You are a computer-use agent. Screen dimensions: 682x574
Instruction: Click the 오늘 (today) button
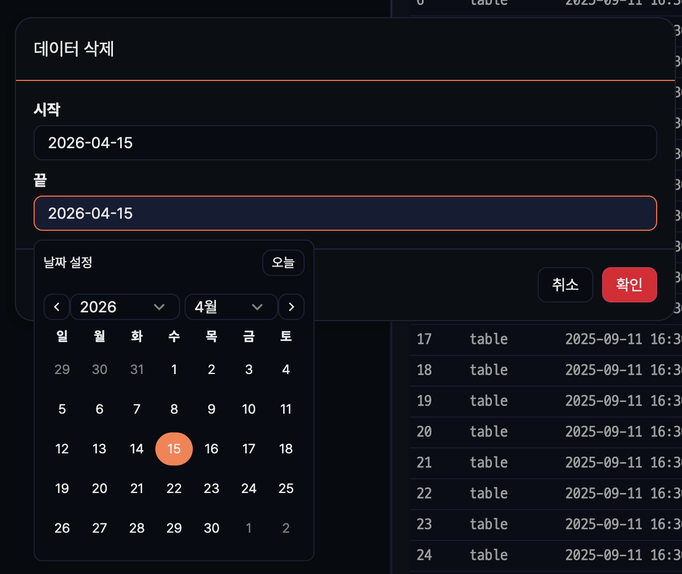pos(283,263)
